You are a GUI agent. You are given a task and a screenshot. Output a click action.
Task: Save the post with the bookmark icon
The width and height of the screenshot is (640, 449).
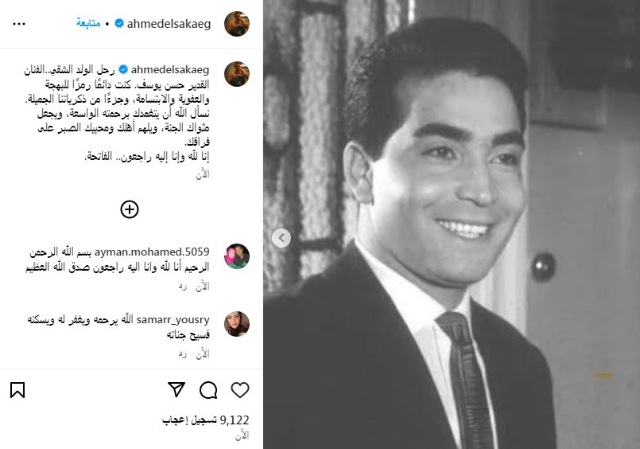click(17, 390)
